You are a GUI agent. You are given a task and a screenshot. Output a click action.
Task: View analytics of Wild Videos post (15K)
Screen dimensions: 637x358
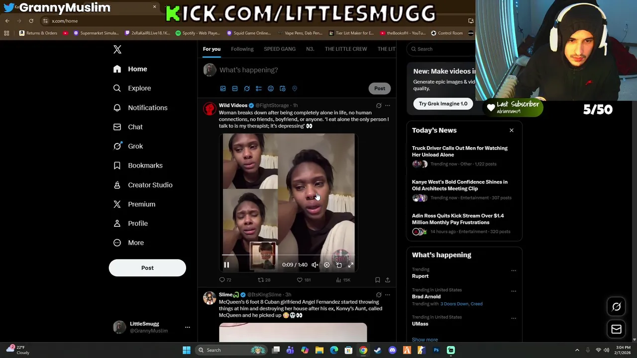point(343,280)
